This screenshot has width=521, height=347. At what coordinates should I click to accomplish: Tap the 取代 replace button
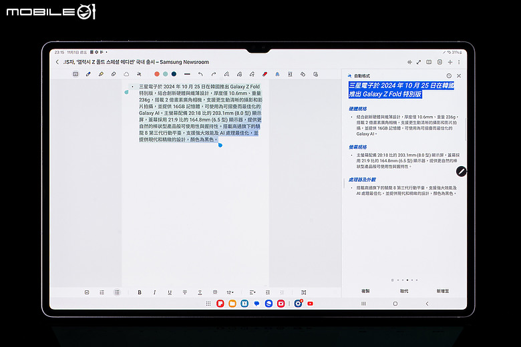(404, 291)
